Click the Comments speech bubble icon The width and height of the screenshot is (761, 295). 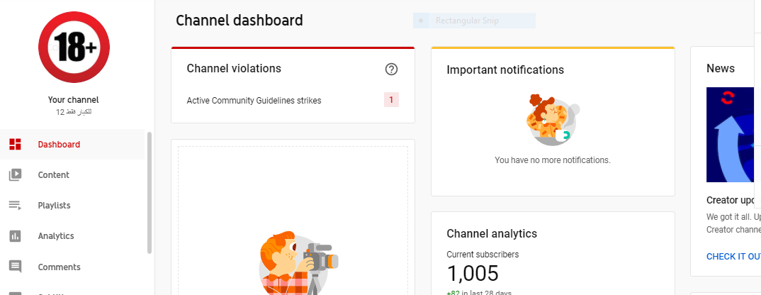click(x=15, y=267)
